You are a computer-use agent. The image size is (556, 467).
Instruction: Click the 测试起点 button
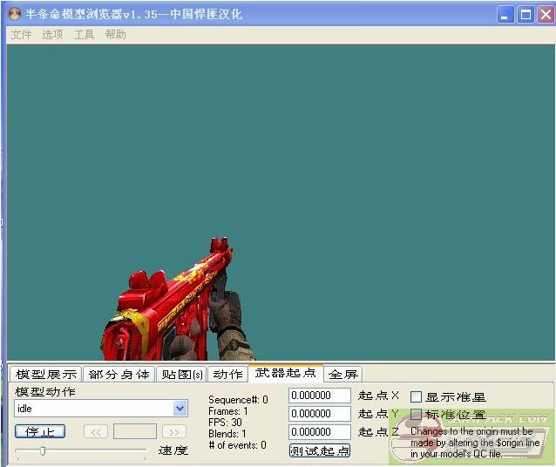point(320,450)
